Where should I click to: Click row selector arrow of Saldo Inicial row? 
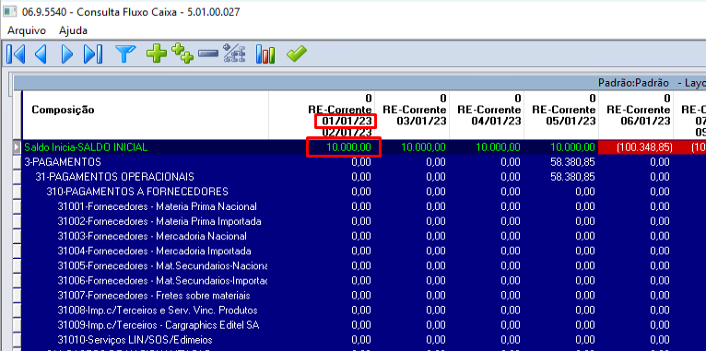click(x=17, y=147)
